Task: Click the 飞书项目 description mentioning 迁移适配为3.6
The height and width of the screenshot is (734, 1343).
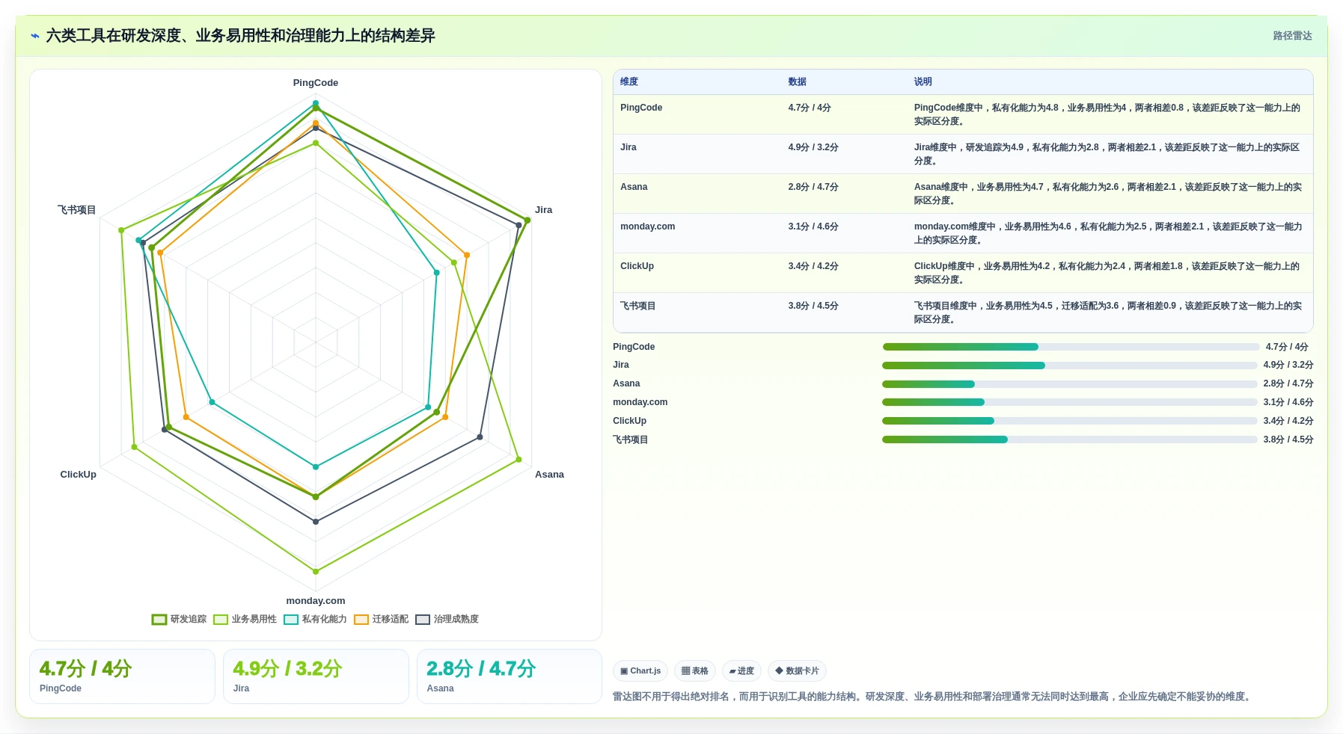Action: pos(1107,312)
